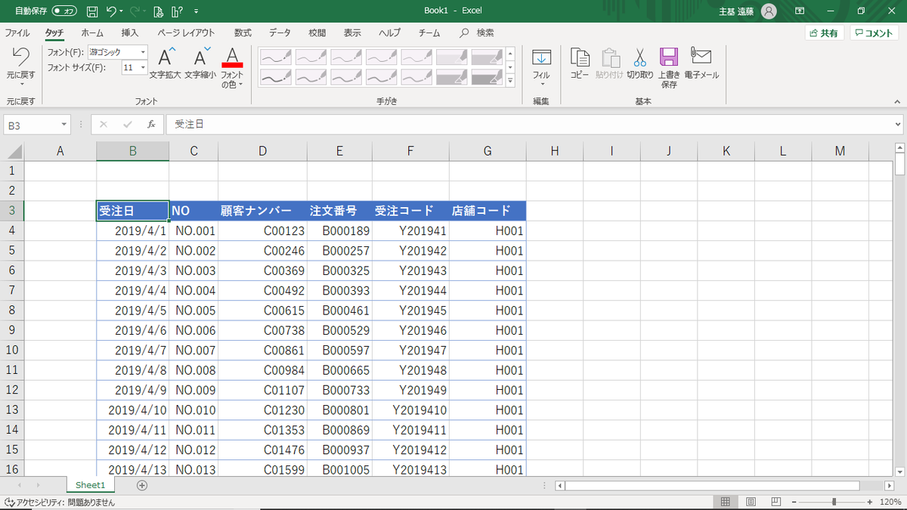Click the 共有 button

(823, 32)
